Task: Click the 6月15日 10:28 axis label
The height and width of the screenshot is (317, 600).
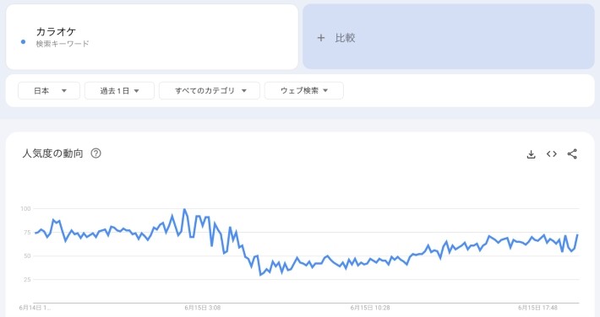Action: (370, 308)
